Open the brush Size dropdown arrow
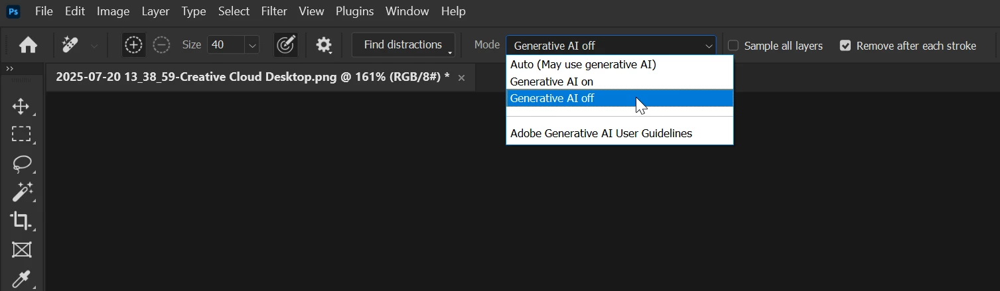The height and width of the screenshot is (291, 1000). pos(252,46)
